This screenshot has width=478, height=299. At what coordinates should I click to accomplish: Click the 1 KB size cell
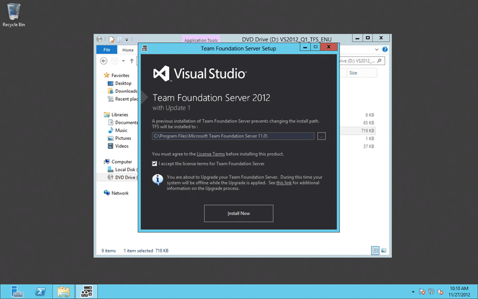[370, 139]
